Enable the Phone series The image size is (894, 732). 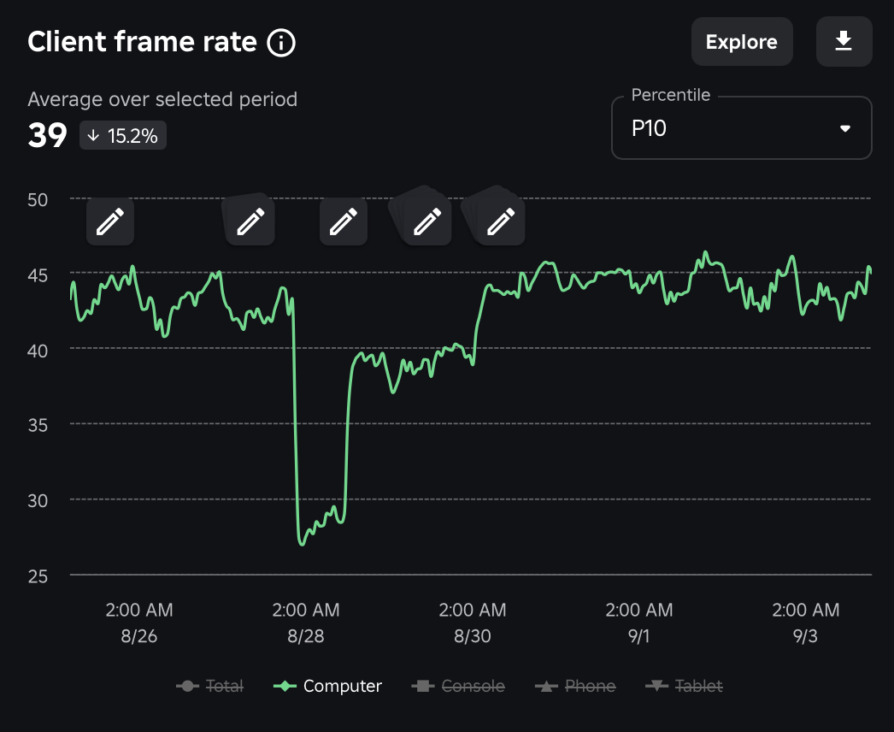pos(575,686)
